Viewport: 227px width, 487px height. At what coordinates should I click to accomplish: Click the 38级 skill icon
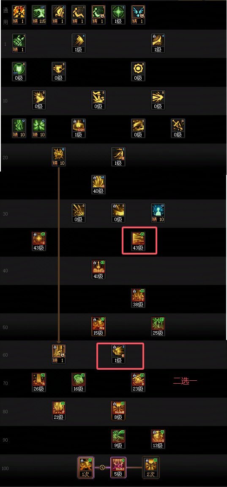click(x=138, y=298)
